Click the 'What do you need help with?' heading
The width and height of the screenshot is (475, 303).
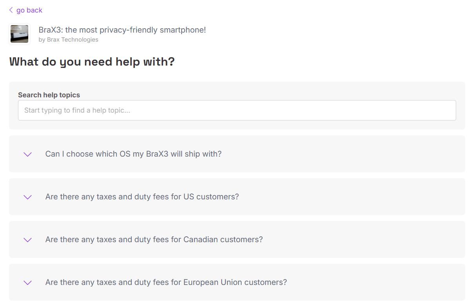coord(92,62)
